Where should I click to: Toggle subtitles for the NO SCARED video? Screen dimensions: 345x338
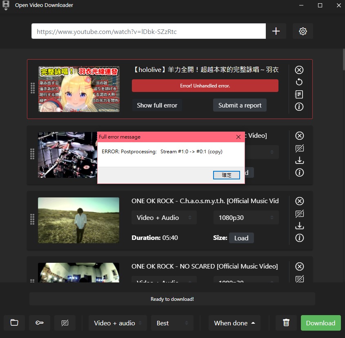point(299,279)
